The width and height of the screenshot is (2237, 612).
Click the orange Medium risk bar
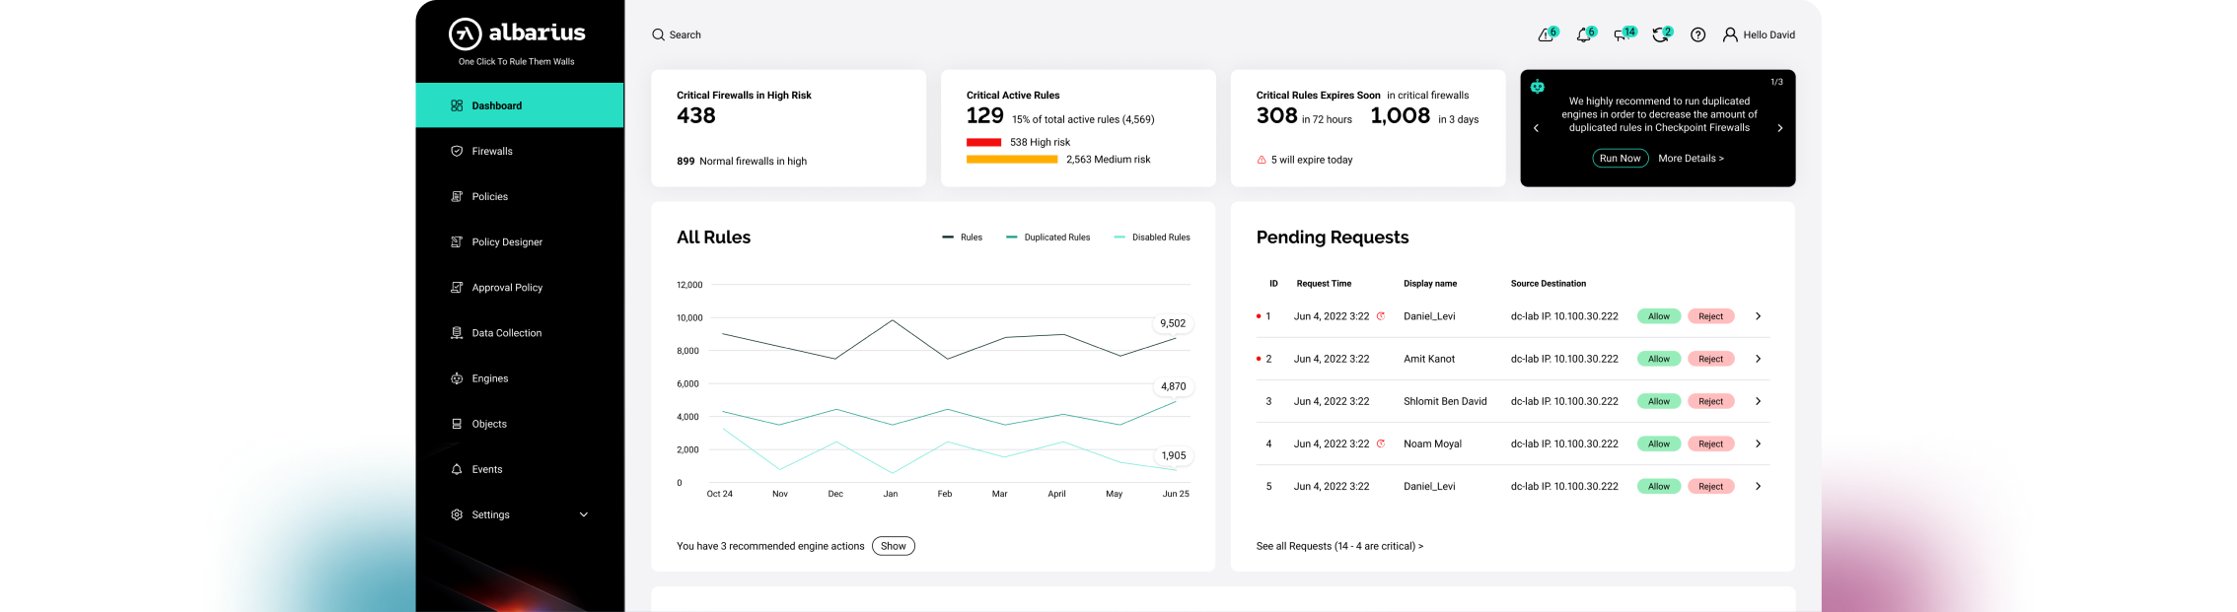1012,159
